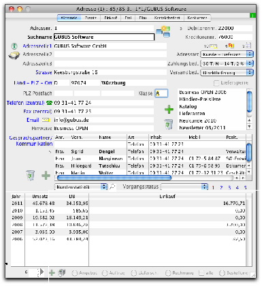Select the Liefersch. radio button
264x286 pixels.
(x=134, y=273)
